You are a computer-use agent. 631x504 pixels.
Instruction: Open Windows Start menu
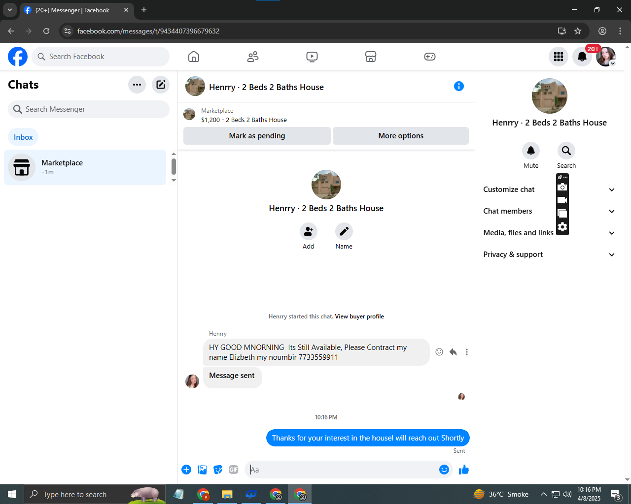[12, 494]
